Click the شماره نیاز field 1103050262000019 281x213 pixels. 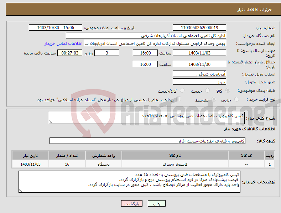point(199,28)
